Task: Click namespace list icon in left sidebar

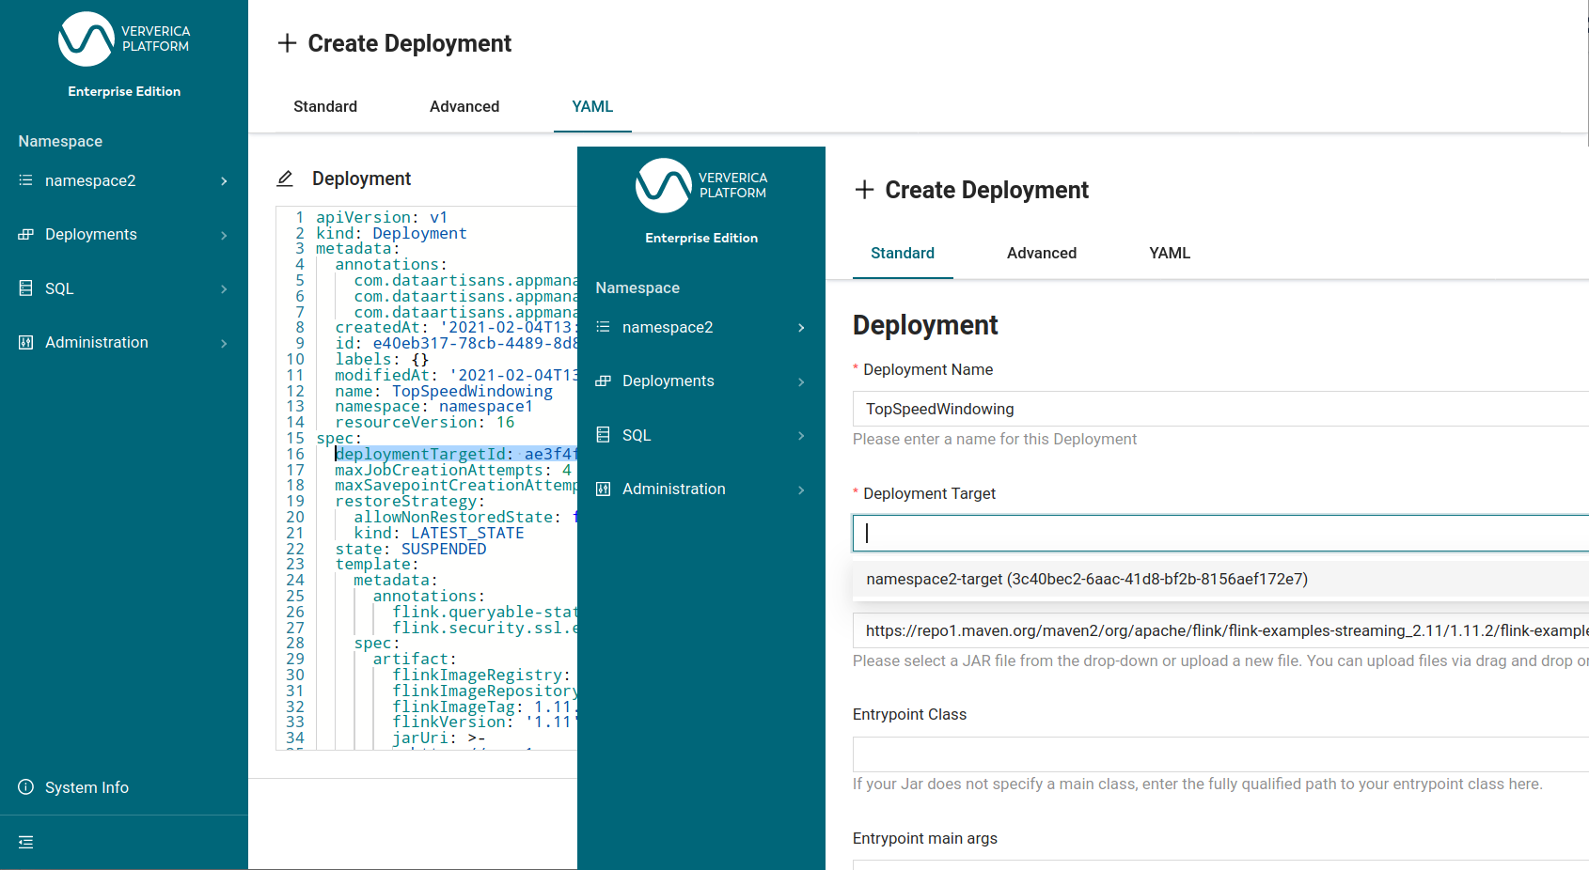Action: point(25,180)
